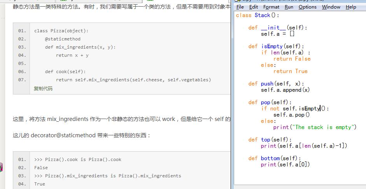Click the 'self.a.append(x)' code line
This screenshot has width=366, height=189.
285,90
